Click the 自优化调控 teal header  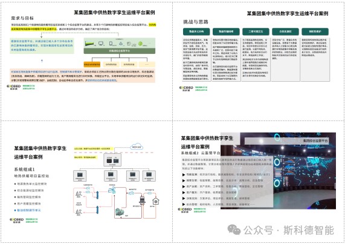pos(285,31)
